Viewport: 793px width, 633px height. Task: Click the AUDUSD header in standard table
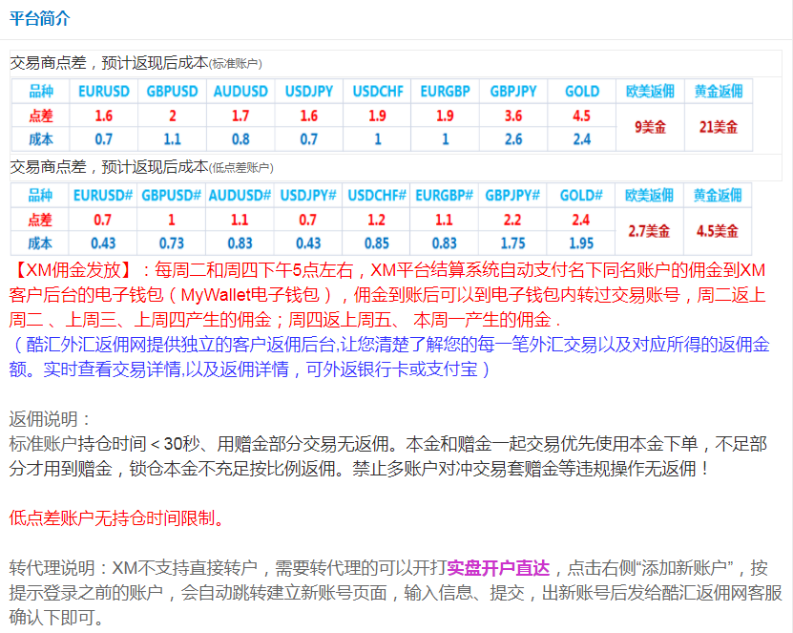240,92
